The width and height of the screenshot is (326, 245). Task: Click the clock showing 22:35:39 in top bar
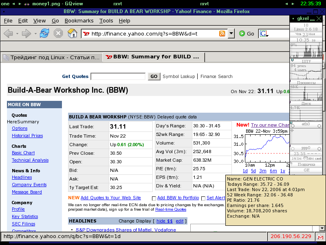pyautogui.click(x=311, y=4)
